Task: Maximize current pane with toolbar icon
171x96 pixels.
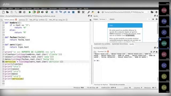Action: (x=79, y=12)
